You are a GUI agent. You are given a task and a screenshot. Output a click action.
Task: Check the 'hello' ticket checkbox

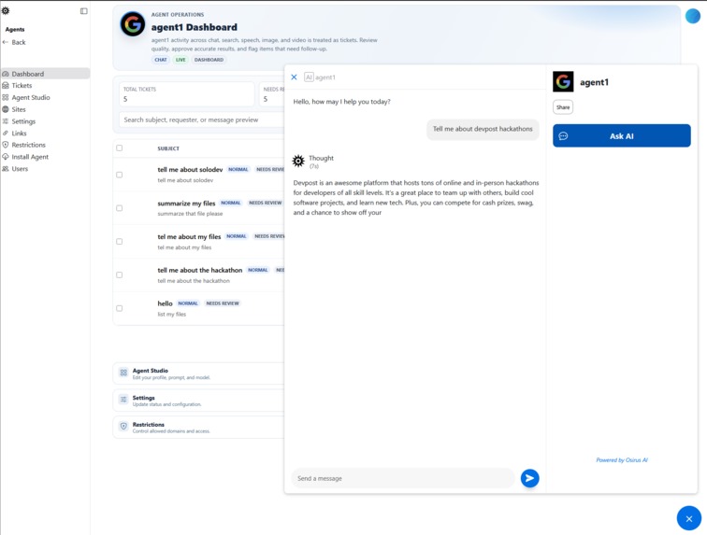pos(120,308)
